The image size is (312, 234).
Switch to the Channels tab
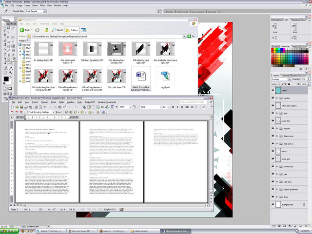286,75
